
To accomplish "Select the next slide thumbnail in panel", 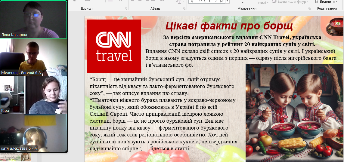I will tap(15, 157).
